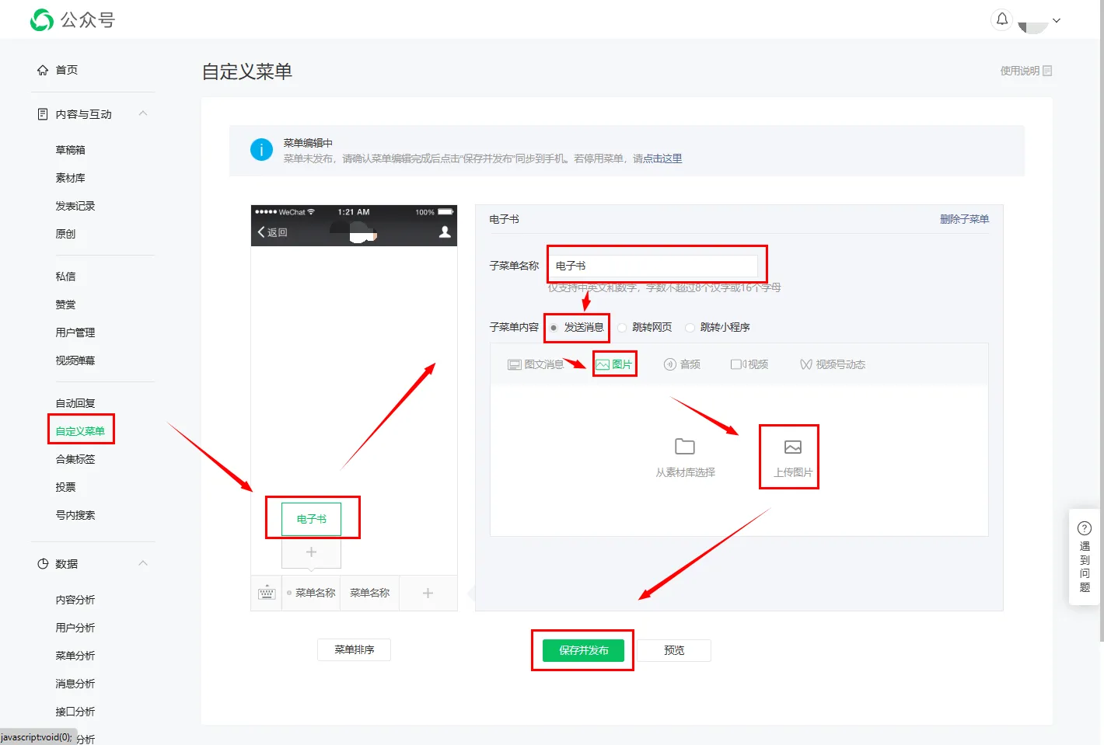Click the 保存并发布 button
1104x745 pixels.
584,650
